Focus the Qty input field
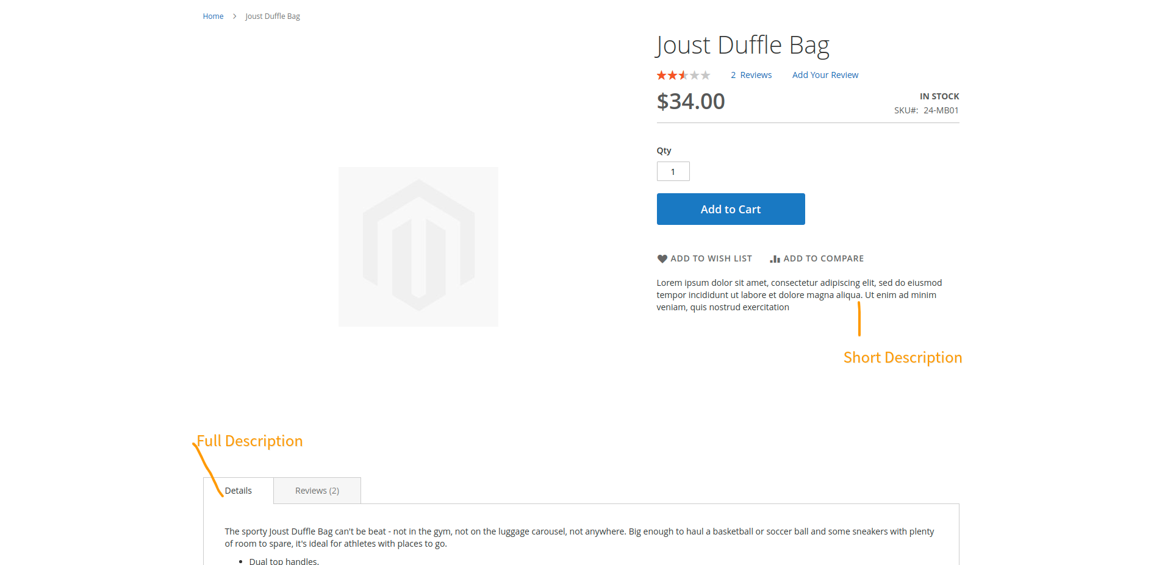Viewport: 1162px width, 565px height. 673,171
